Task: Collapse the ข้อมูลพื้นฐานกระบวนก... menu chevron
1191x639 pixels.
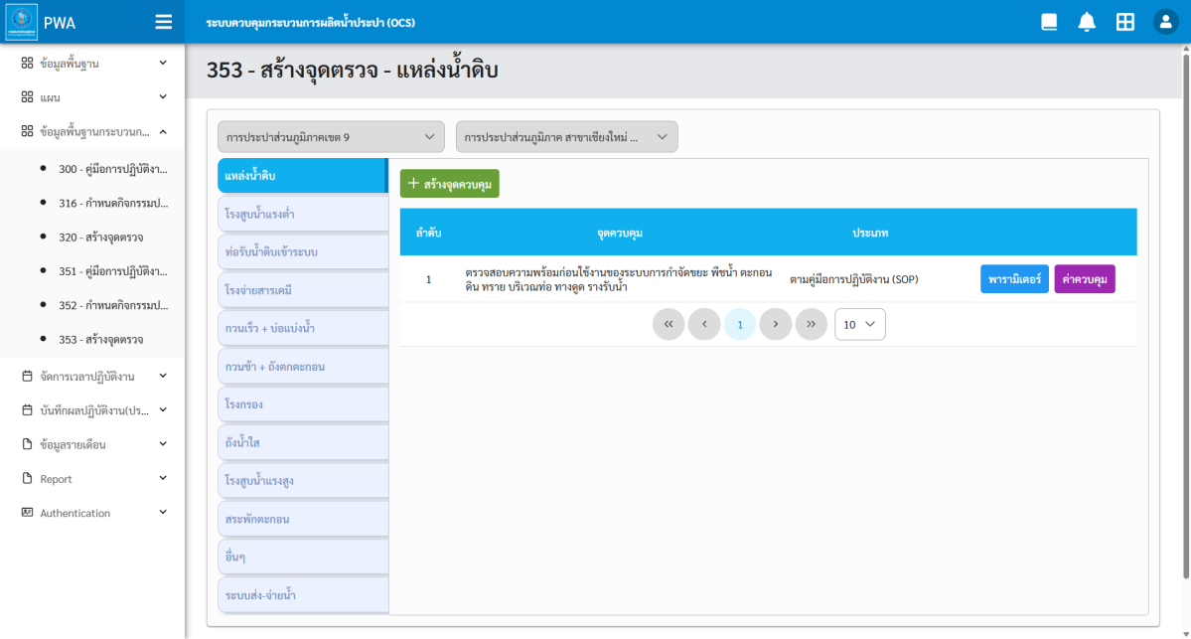Action: [x=163, y=131]
